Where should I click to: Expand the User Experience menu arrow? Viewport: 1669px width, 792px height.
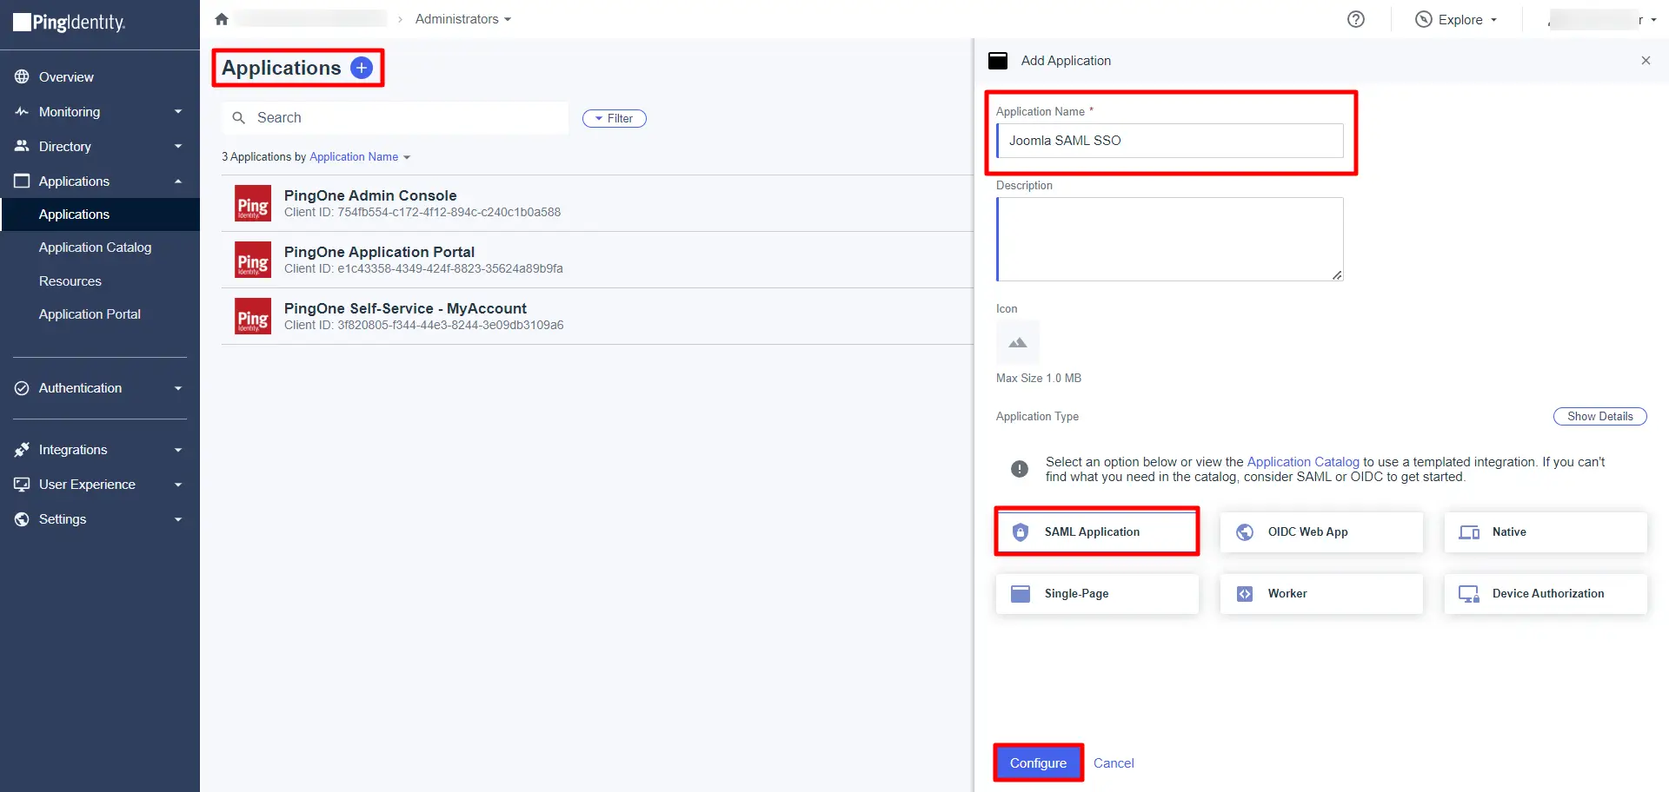[x=178, y=485]
